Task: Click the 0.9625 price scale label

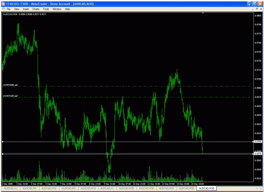Action: [x=258, y=124]
